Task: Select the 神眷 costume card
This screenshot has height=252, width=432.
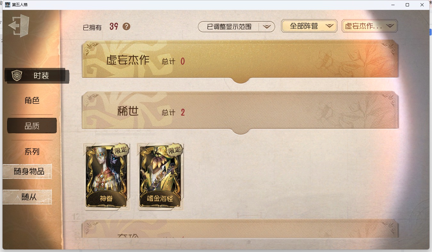Action: coord(107,177)
